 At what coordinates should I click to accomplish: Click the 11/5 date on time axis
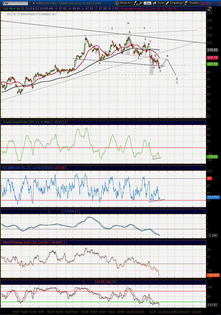[x=153, y=312]
